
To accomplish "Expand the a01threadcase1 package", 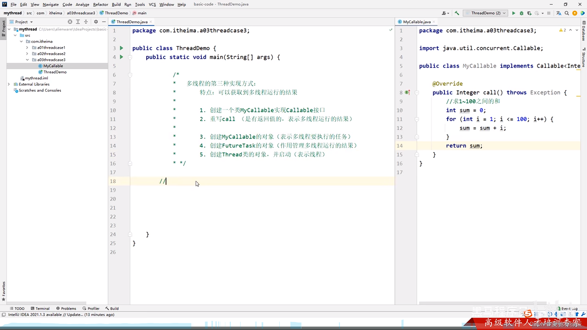I will click(x=27, y=47).
